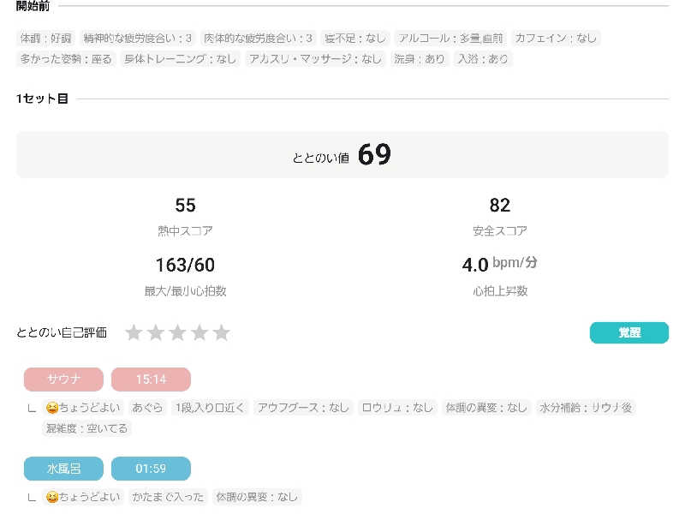The height and width of the screenshot is (514, 685).
Task: Click the emoji ちょうどよい tag under サウナ
Action: (83, 408)
